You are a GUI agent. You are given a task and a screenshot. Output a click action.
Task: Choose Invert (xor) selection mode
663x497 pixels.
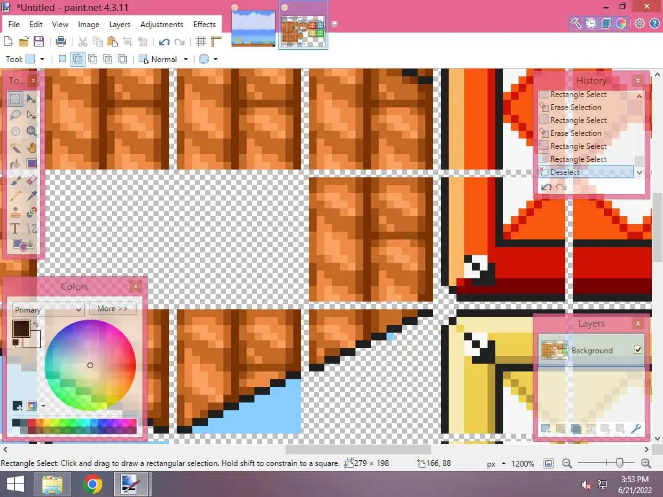pyautogui.click(x=122, y=59)
